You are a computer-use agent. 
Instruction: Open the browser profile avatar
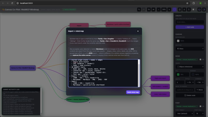pos(201,3)
